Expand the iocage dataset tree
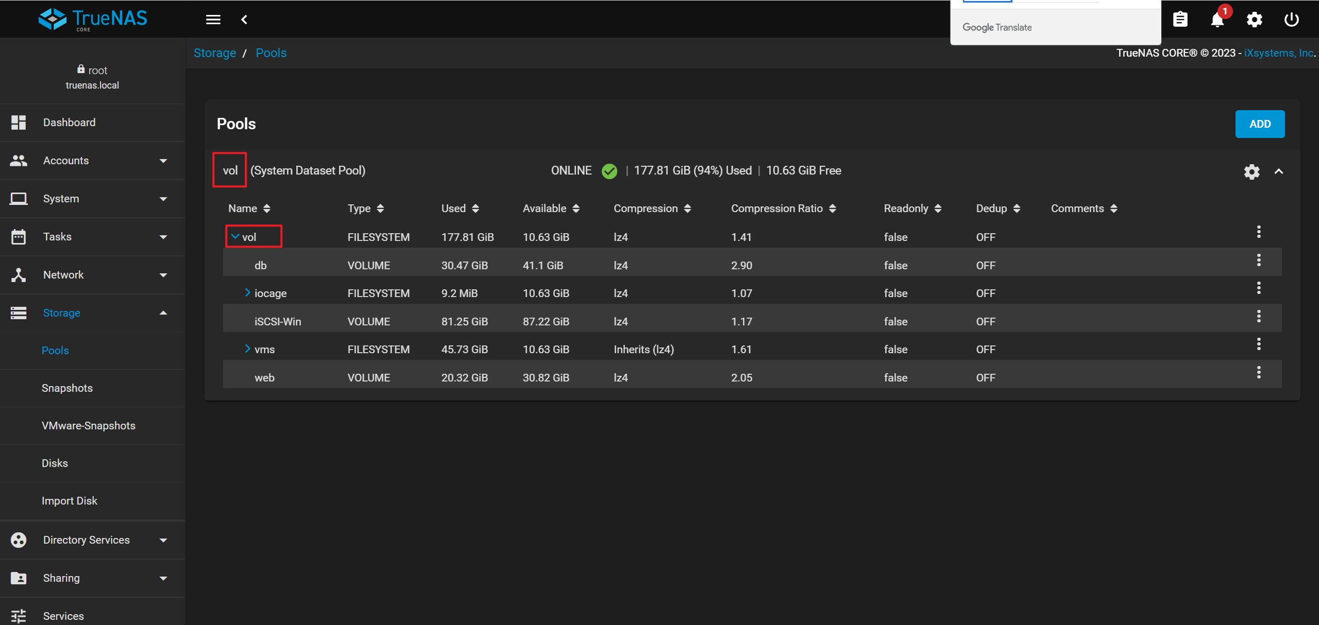This screenshot has height=625, width=1319. (247, 293)
